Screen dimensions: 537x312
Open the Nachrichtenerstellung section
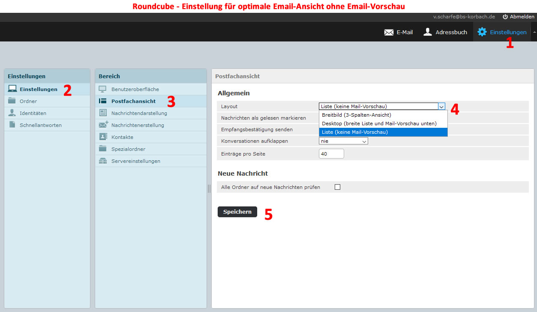(151, 125)
